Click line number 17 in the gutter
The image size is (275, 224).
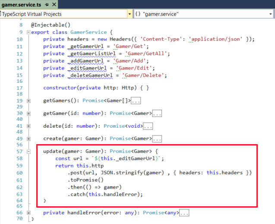(19, 88)
